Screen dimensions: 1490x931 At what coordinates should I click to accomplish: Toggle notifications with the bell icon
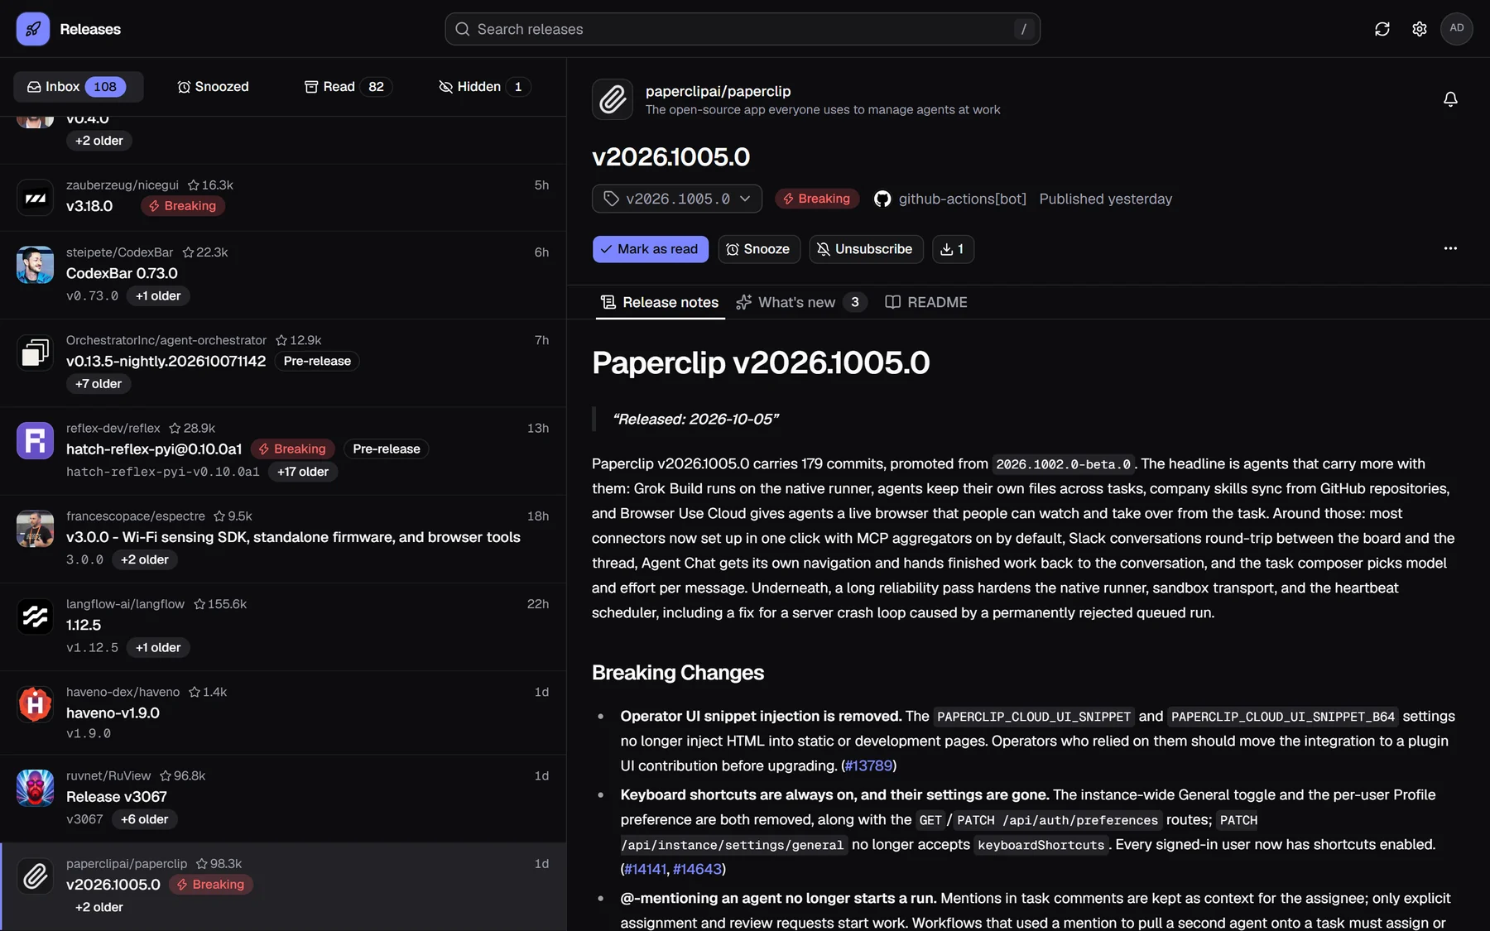1450,99
